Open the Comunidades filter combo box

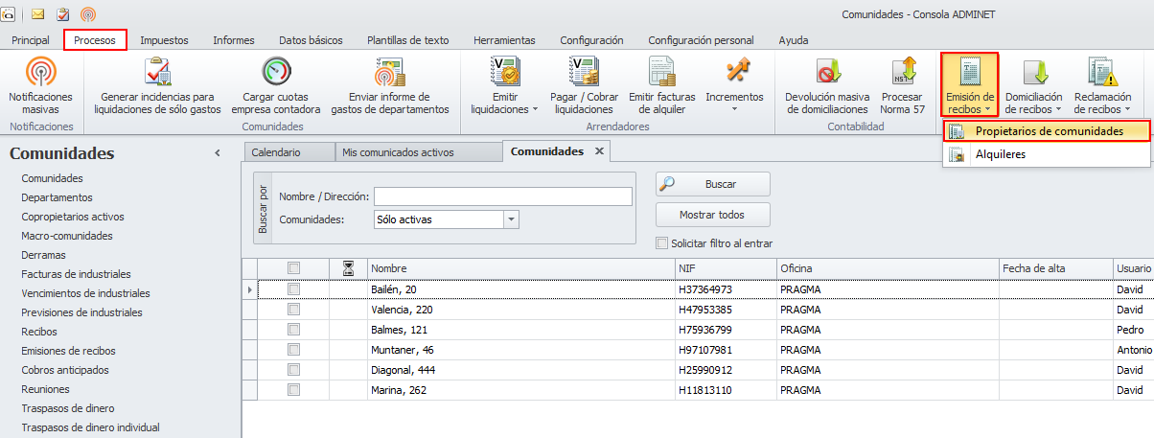(x=511, y=219)
